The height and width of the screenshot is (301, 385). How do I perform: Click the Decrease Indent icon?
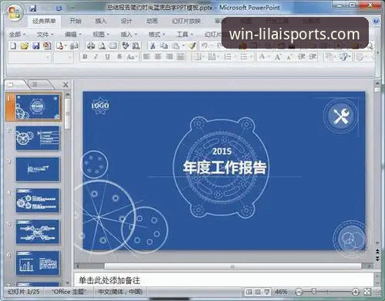(301, 56)
